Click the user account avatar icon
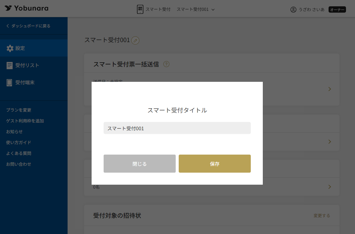The image size is (355, 234). pos(293,10)
